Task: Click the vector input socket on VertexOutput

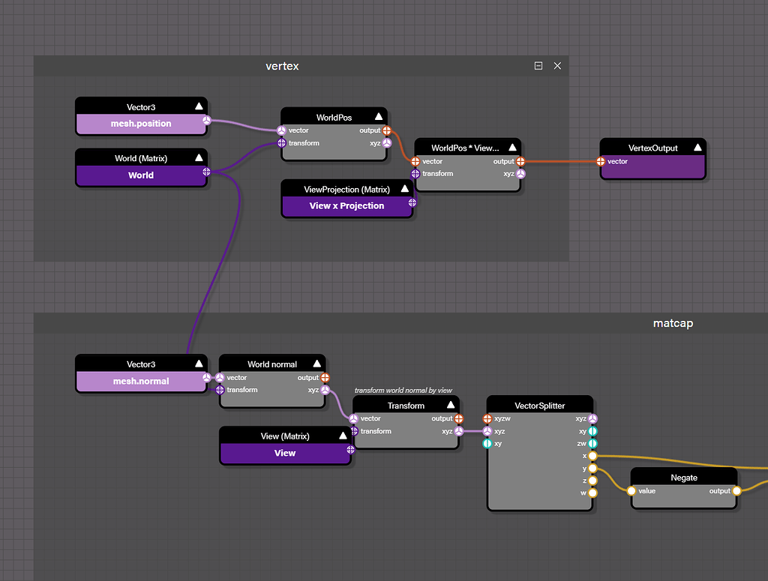Action: (x=600, y=161)
